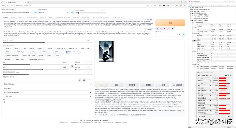Click the Gradio link in the footer

click(x=96, y=121)
